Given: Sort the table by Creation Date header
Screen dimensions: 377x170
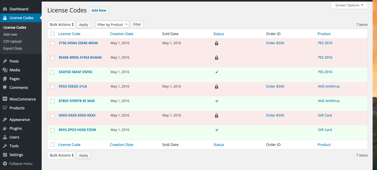Looking at the screenshot, I should tap(122, 34).
